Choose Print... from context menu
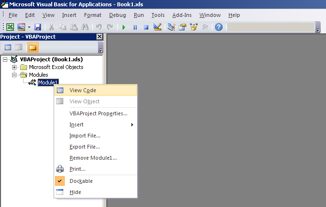Viewport: 326px width, 207px height. coord(96,169)
